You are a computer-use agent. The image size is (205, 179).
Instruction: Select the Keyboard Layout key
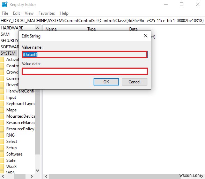click(x=20, y=104)
